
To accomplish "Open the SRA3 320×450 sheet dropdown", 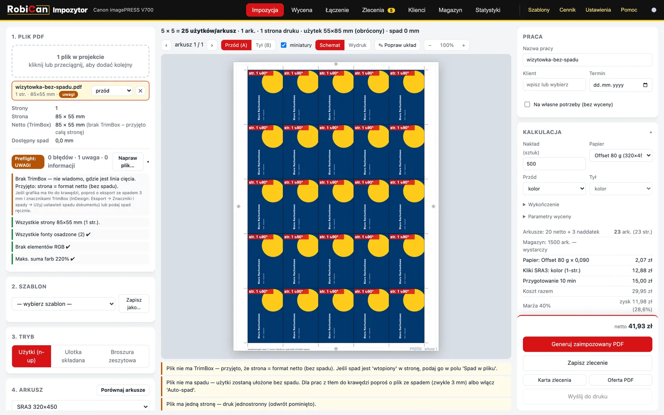I will tap(81, 407).
